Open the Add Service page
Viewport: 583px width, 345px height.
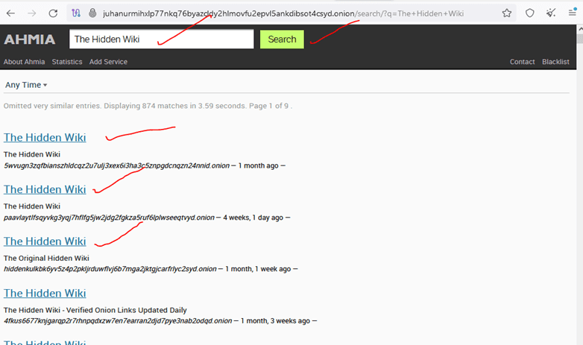tap(108, 62)
